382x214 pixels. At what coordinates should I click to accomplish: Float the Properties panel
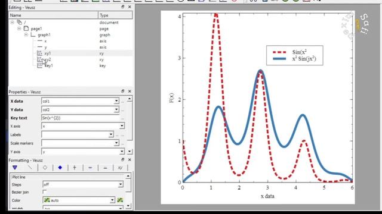[123, 91]
